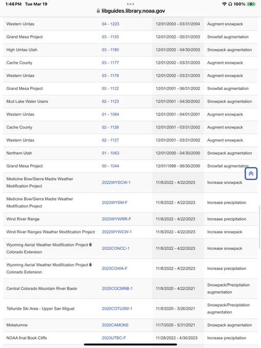The image size is (261, 348).
Task: Select the Mud Lake Water Users cell
Action: pyautogui.click(x=27, y=101)
